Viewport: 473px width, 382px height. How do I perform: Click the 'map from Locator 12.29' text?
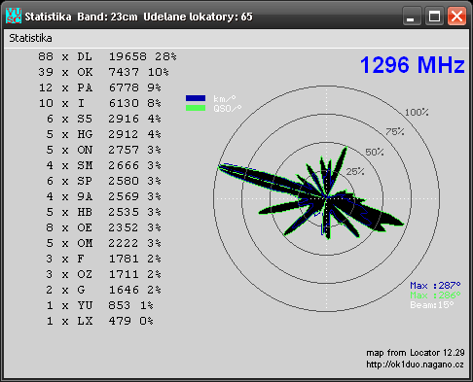point(416,353)
